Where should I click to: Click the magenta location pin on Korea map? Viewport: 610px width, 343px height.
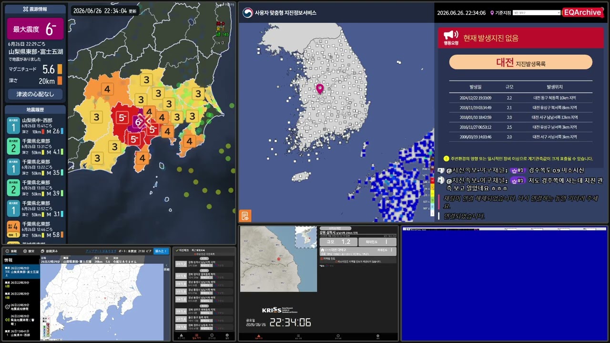click(320, 88)
